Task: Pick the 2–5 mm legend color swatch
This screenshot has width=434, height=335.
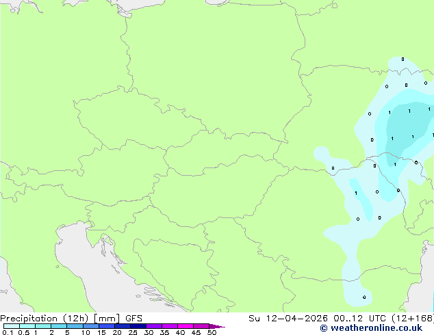Action: 59,326
